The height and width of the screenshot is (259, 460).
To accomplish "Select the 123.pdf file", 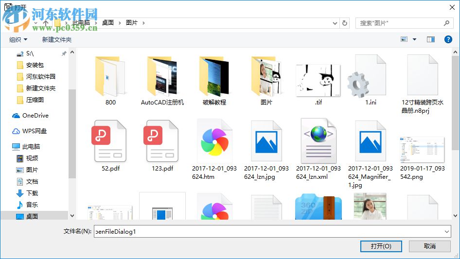I will (162, 146).
